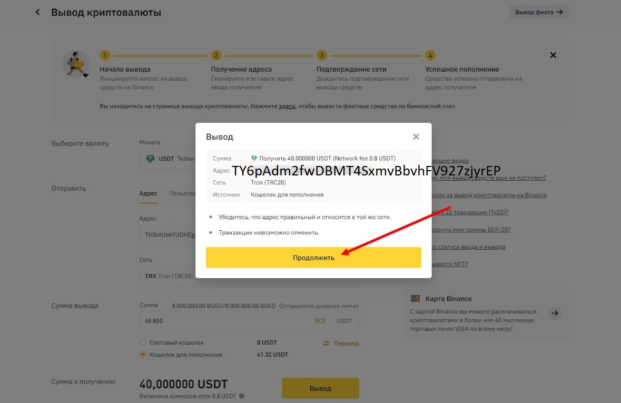The width and height of the screenshot is (621, 403).
Task: Open the Binance card arrow button
Action: pos(555,313)
